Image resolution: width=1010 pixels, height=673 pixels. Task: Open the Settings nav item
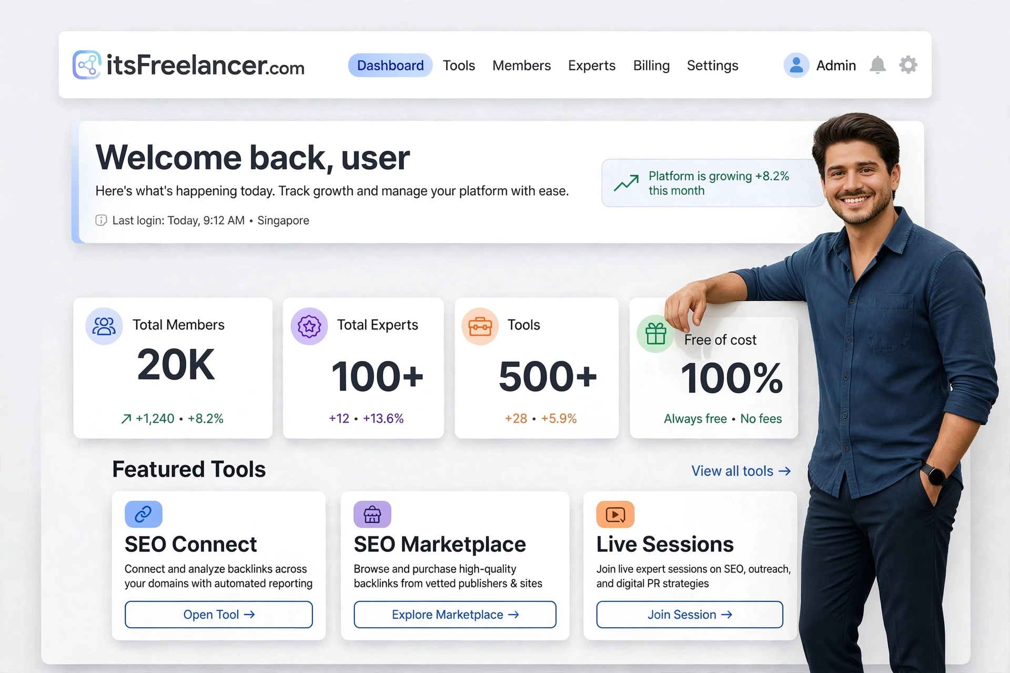[x=713, y=65]
